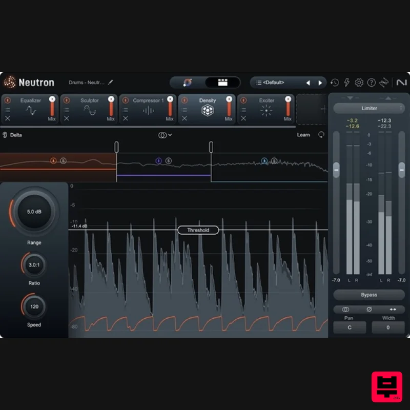Remove the Equalizer module
The height and width of the screenshot is (410, 410).
8,118
